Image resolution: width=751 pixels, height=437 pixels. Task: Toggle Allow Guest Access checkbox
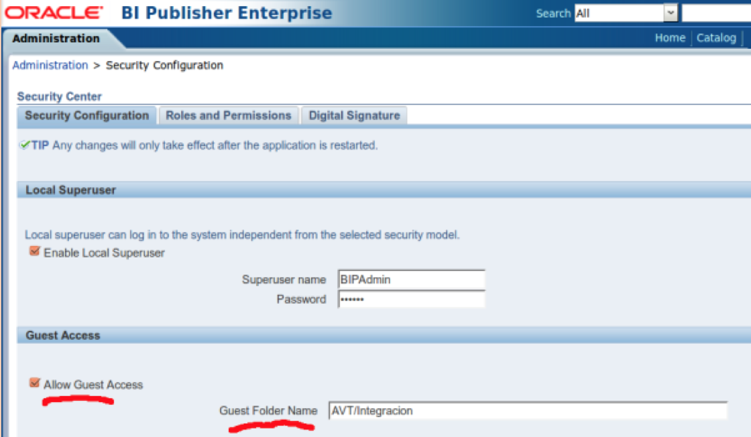click(x=34, y=383)
